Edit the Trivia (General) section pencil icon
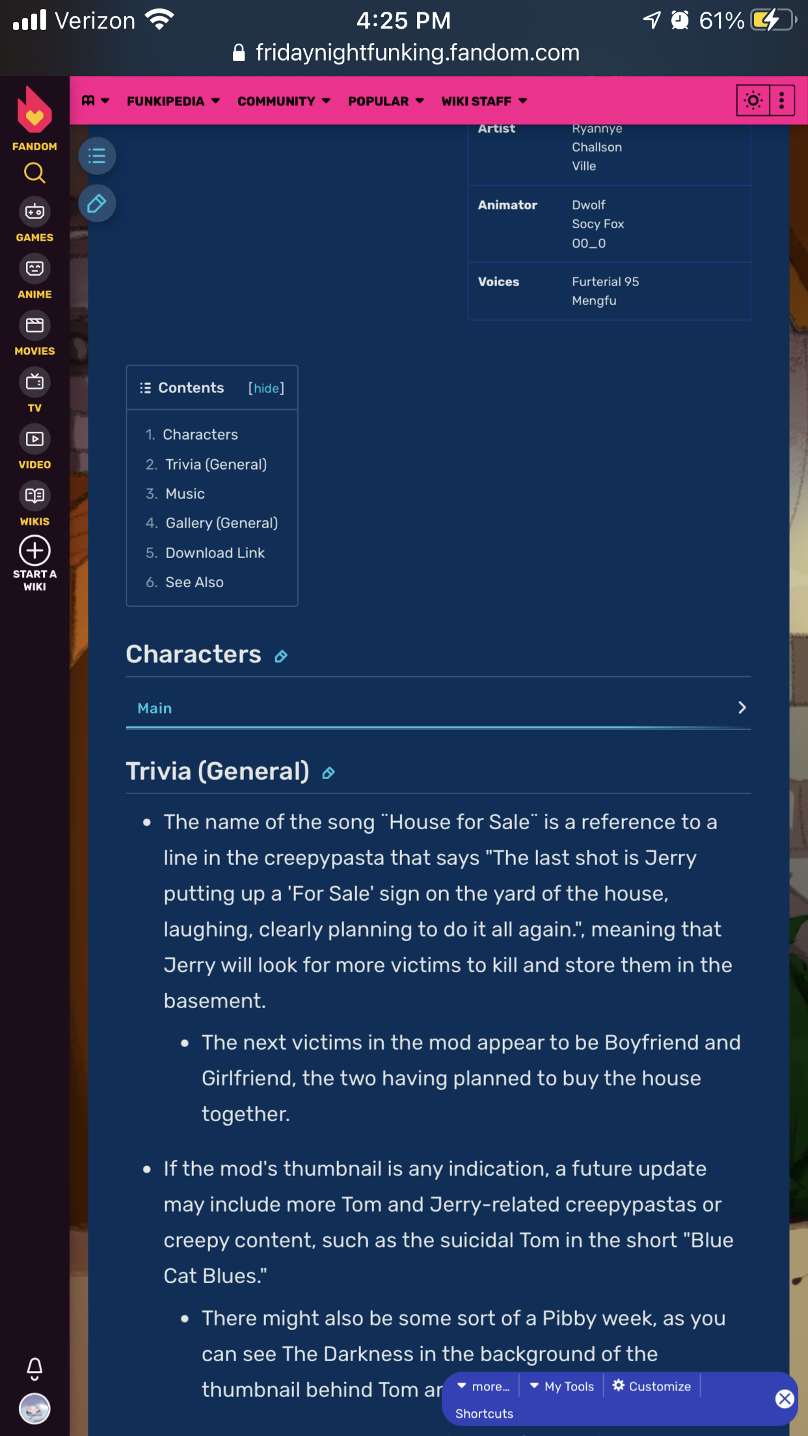The image size is (808, 1436). (x=329, y=773)
